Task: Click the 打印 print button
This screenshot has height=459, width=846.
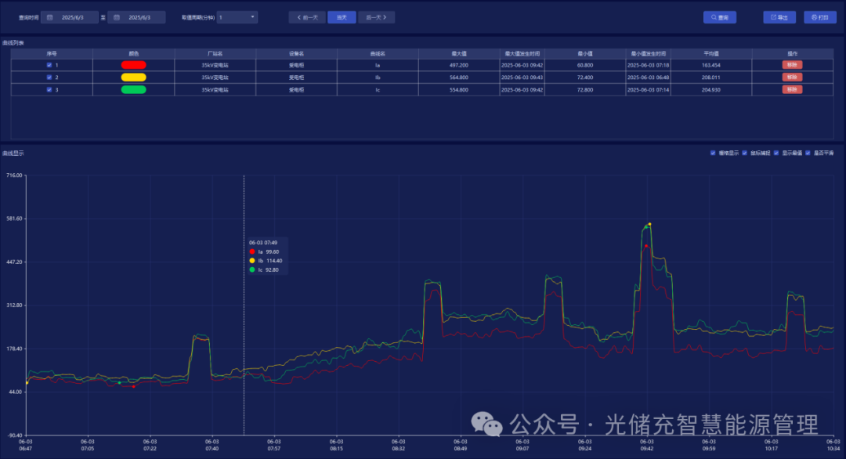Action: pyautogui.click(x=820, y=17)
